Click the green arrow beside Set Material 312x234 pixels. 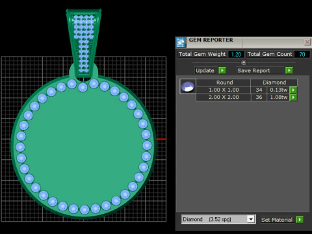300,220
